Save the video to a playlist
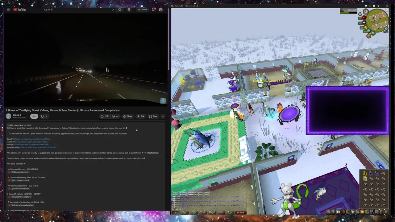The width and height of the screenshot is (395, 222). [x=153, y=116]
